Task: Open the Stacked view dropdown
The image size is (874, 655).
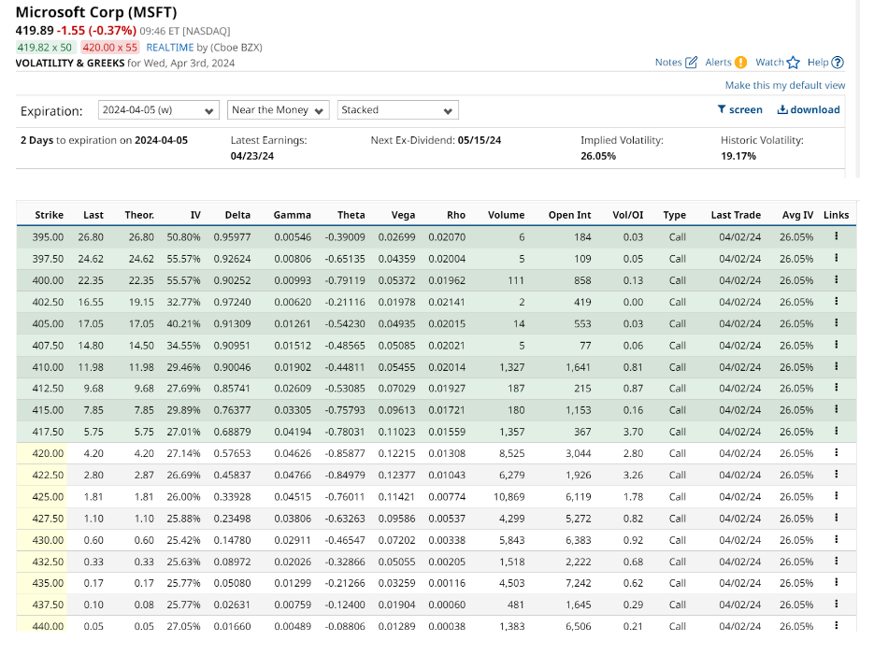Action: (397, 109)
